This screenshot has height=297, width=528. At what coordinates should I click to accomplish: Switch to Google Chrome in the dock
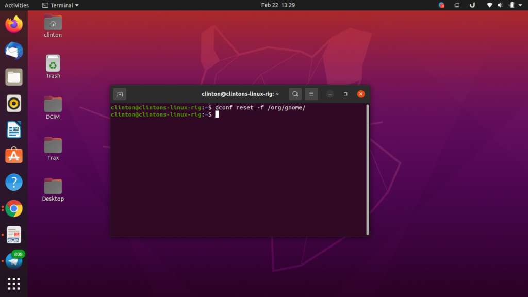point(14,209)
